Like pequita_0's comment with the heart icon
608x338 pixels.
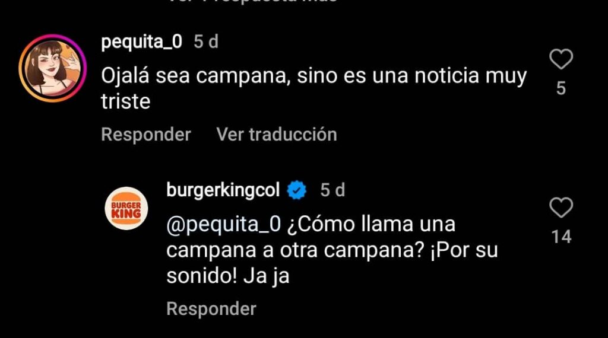(x=561, y=59)
